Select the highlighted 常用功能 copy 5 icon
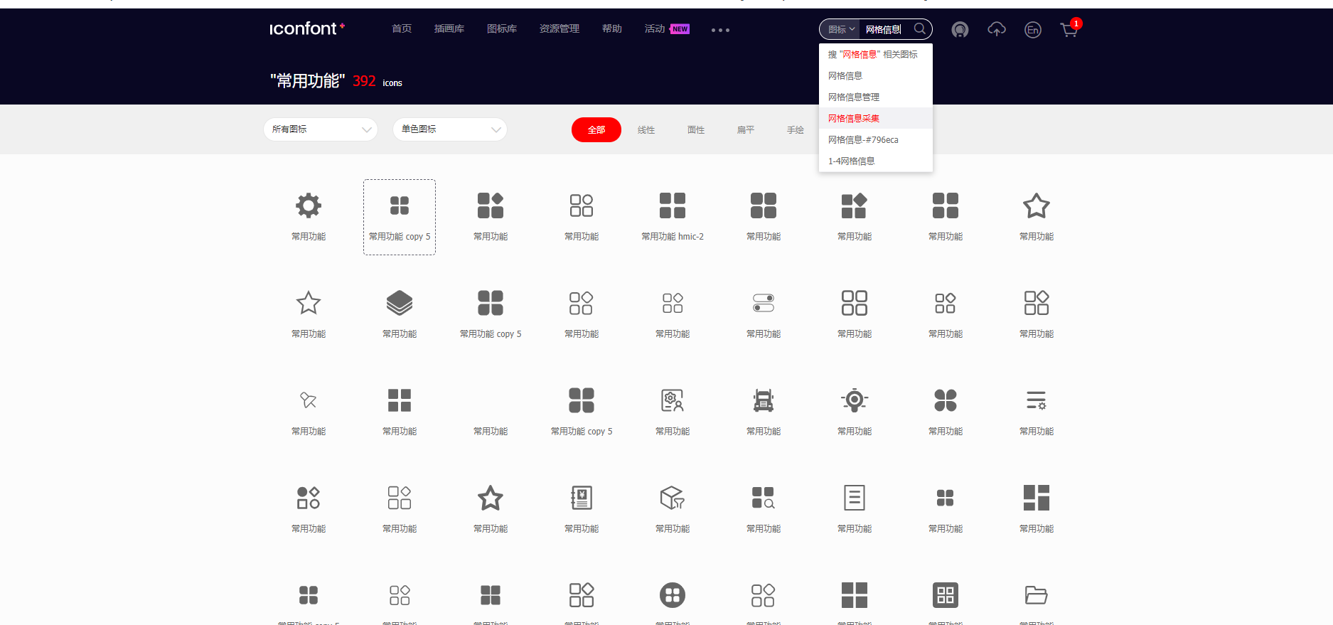The width and height of the screenshot is (1333, 625). coord(400,205)
